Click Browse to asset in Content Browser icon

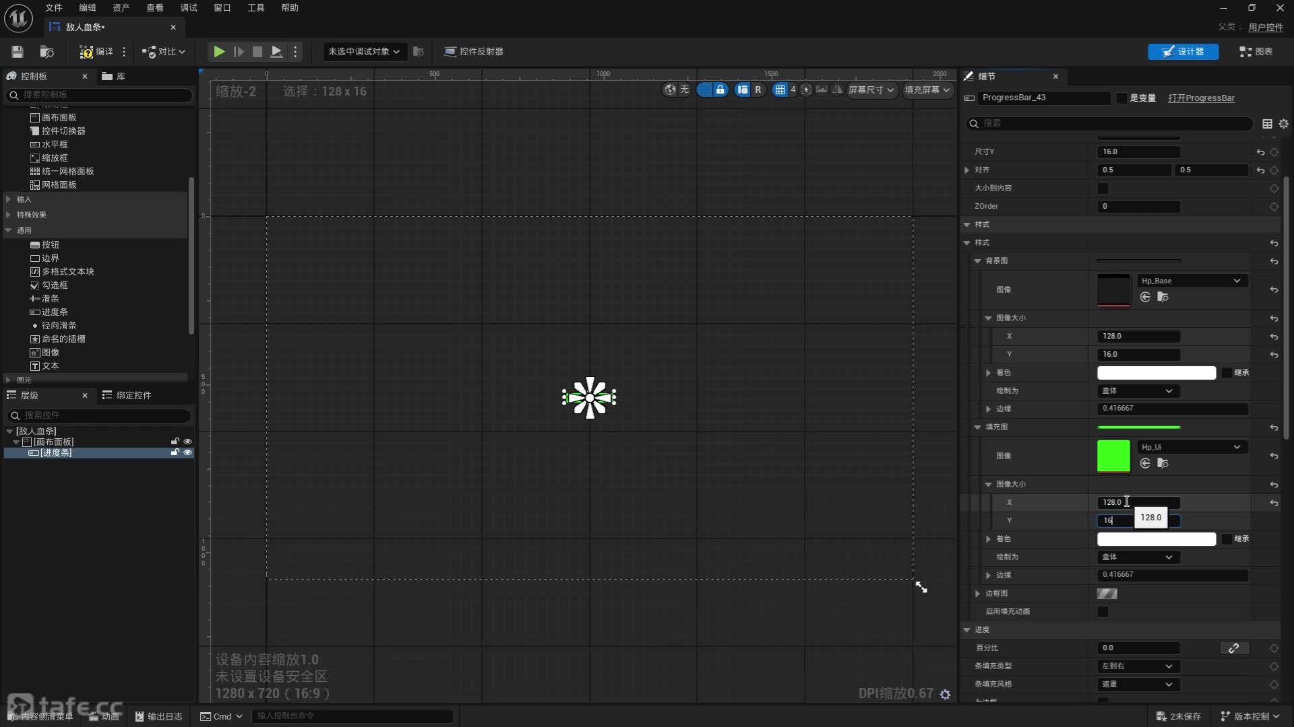47,52
